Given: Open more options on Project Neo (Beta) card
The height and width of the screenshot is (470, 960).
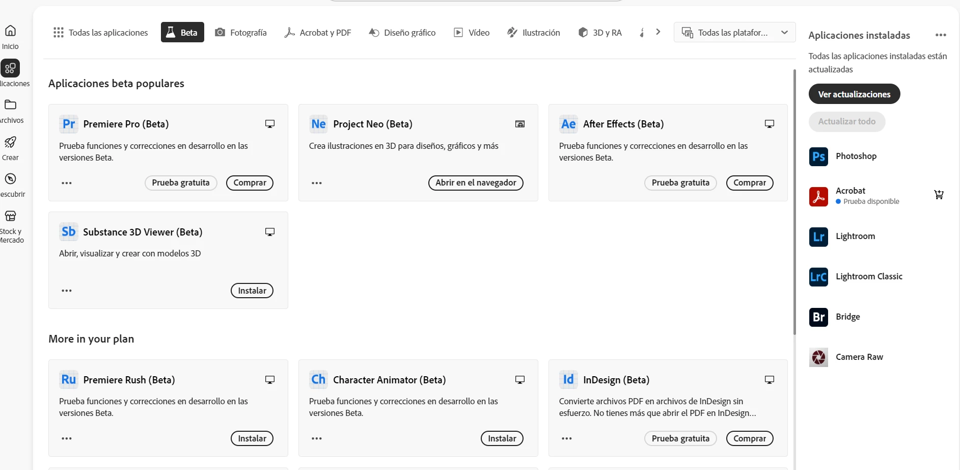Looking at the screenshot, I should tap(317, 183).
